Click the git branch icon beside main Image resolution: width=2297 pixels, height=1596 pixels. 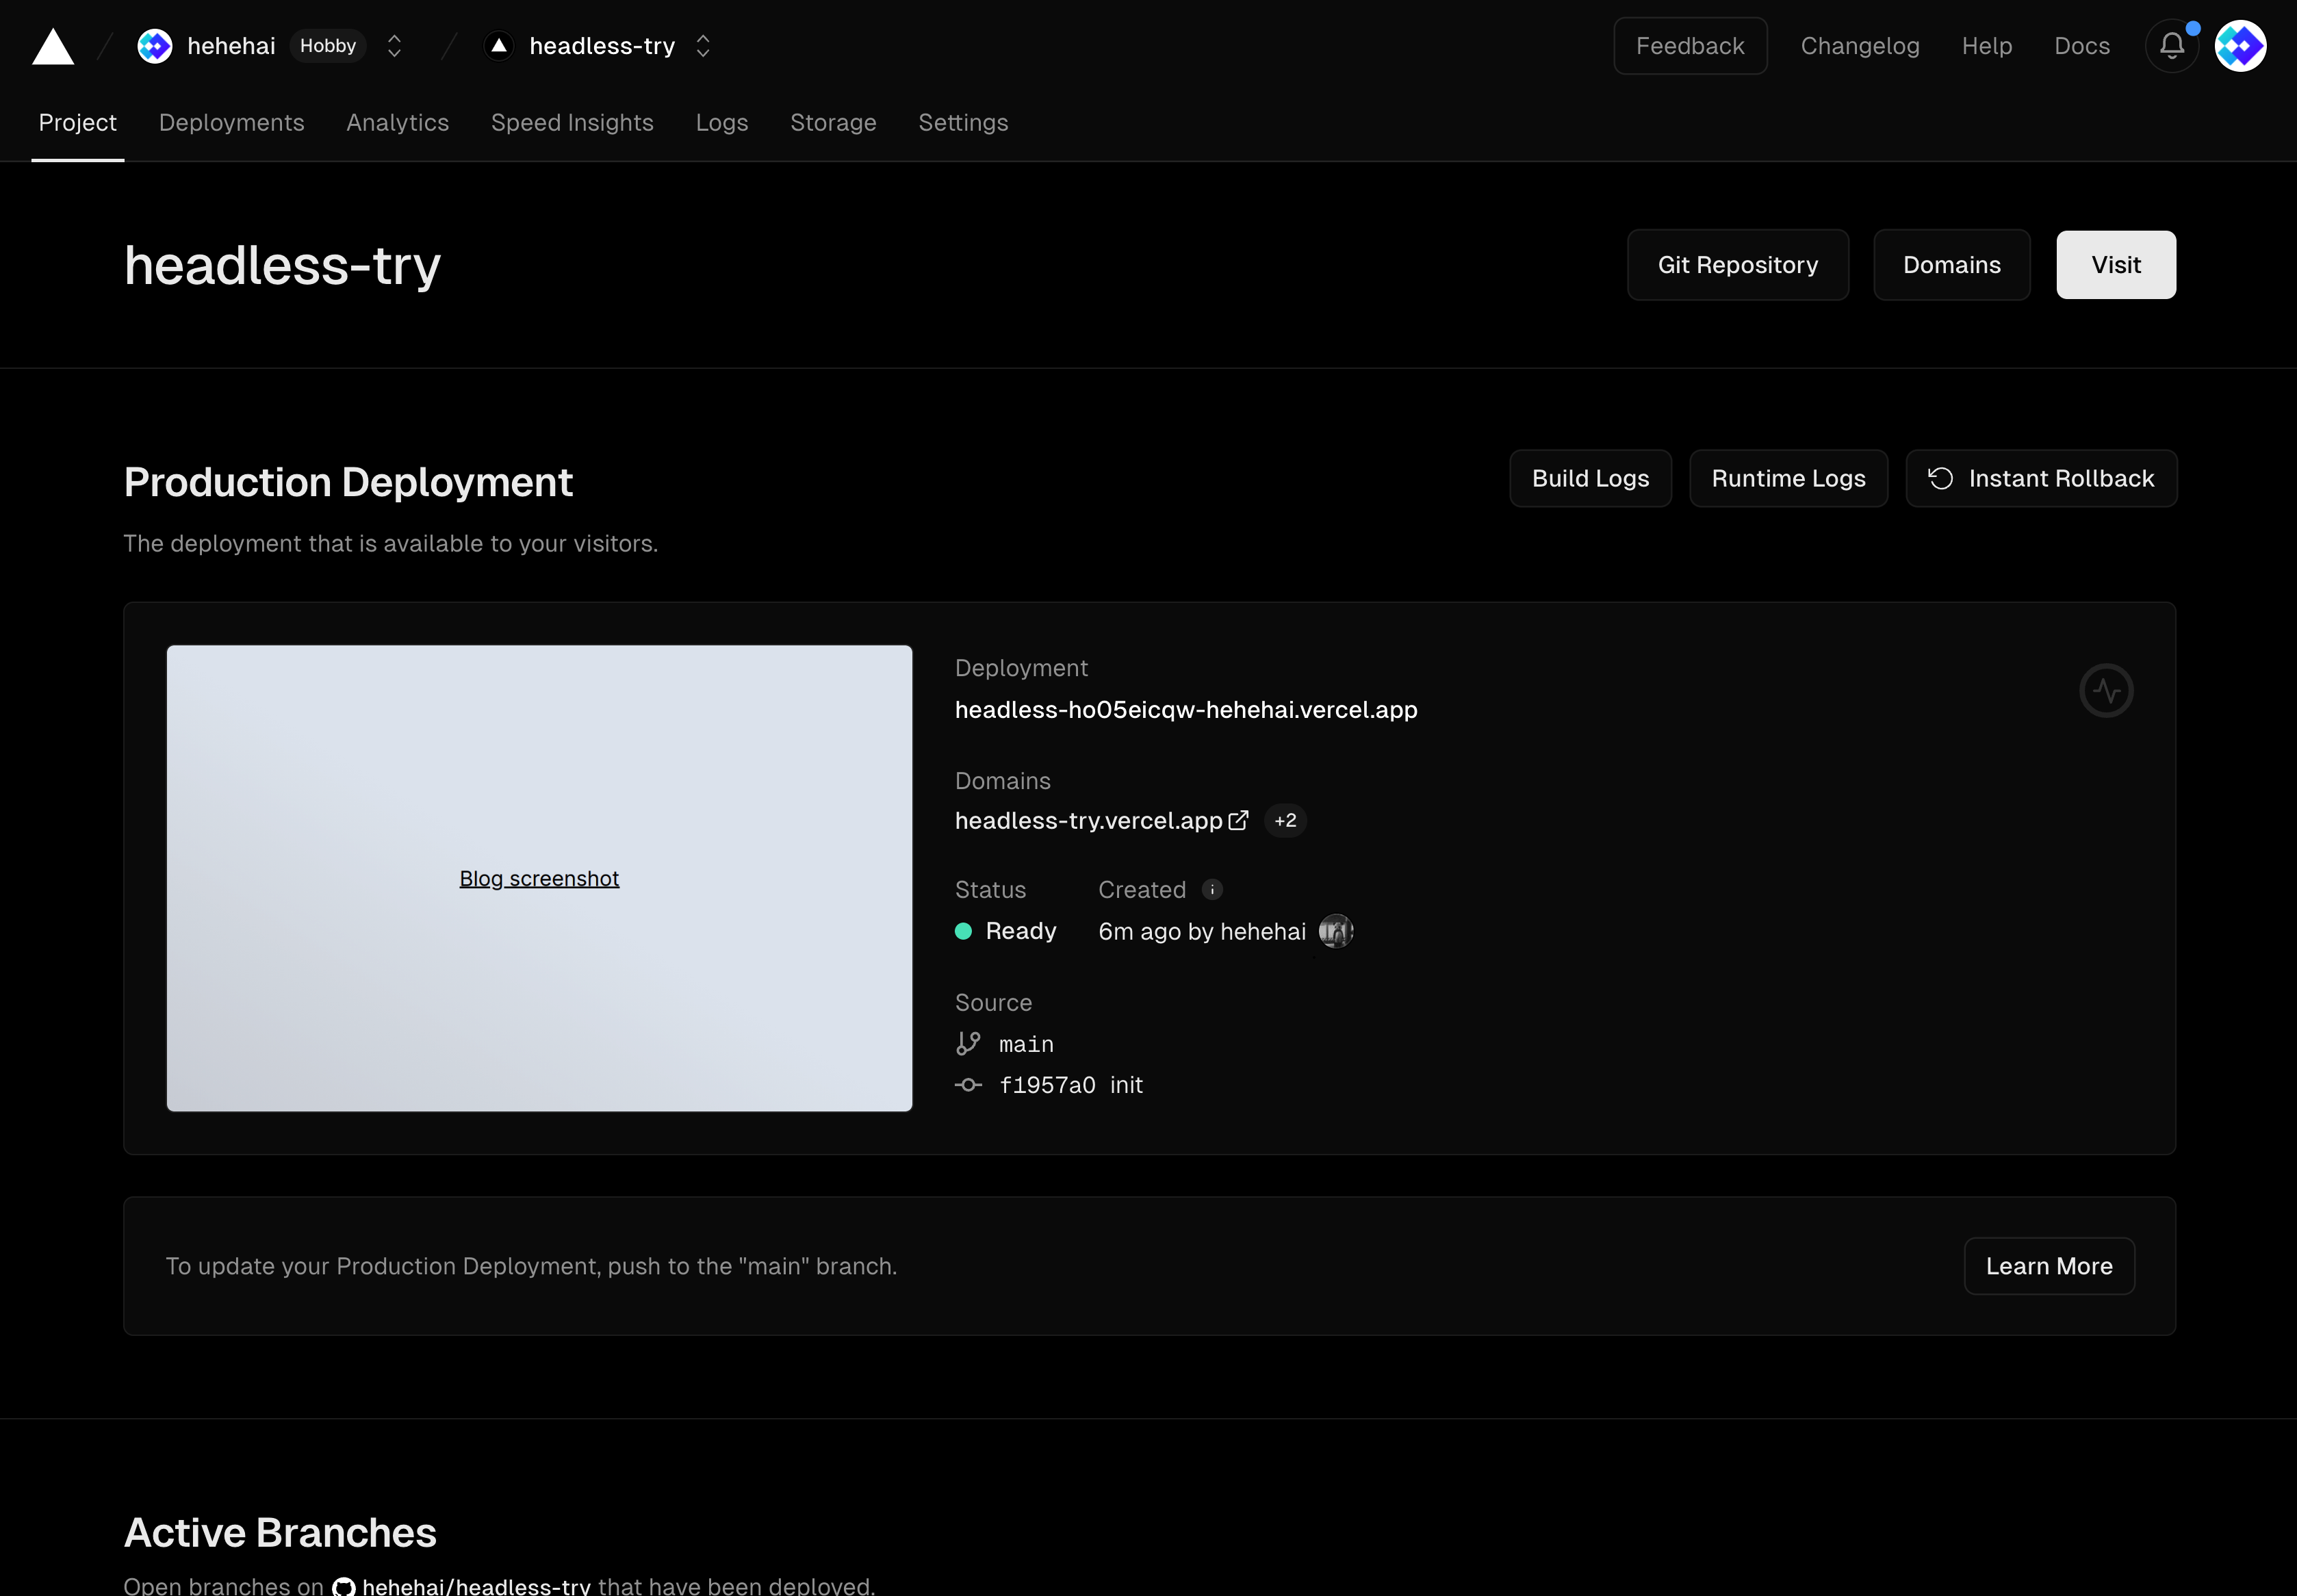[968, 1044]
